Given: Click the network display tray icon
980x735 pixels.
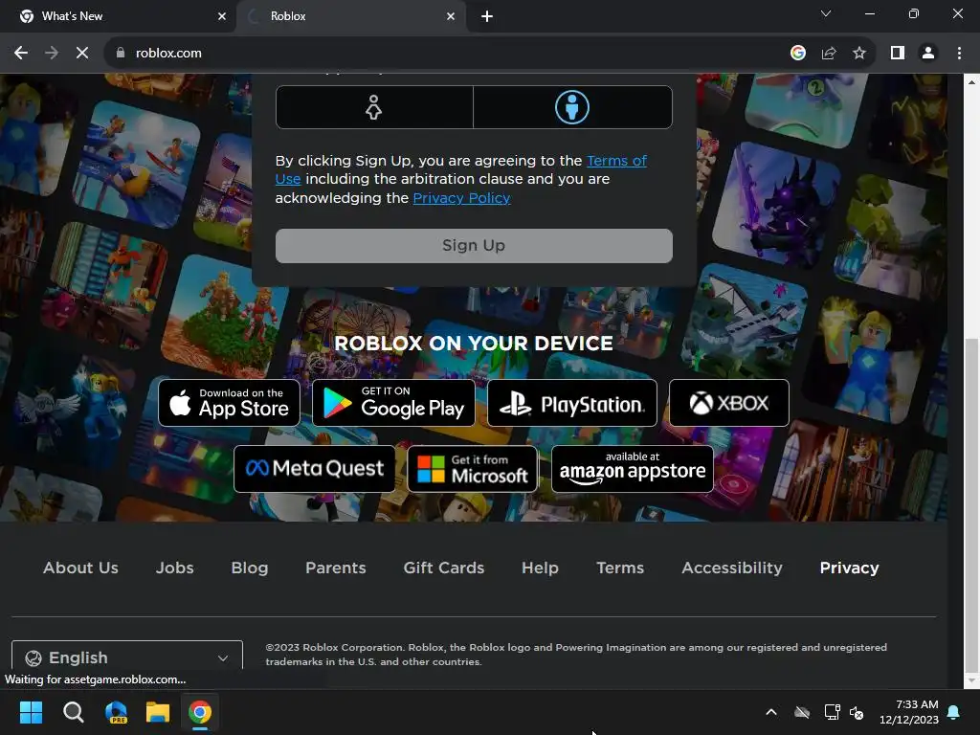Looking at the screenshot, I should tap(832, 712).
